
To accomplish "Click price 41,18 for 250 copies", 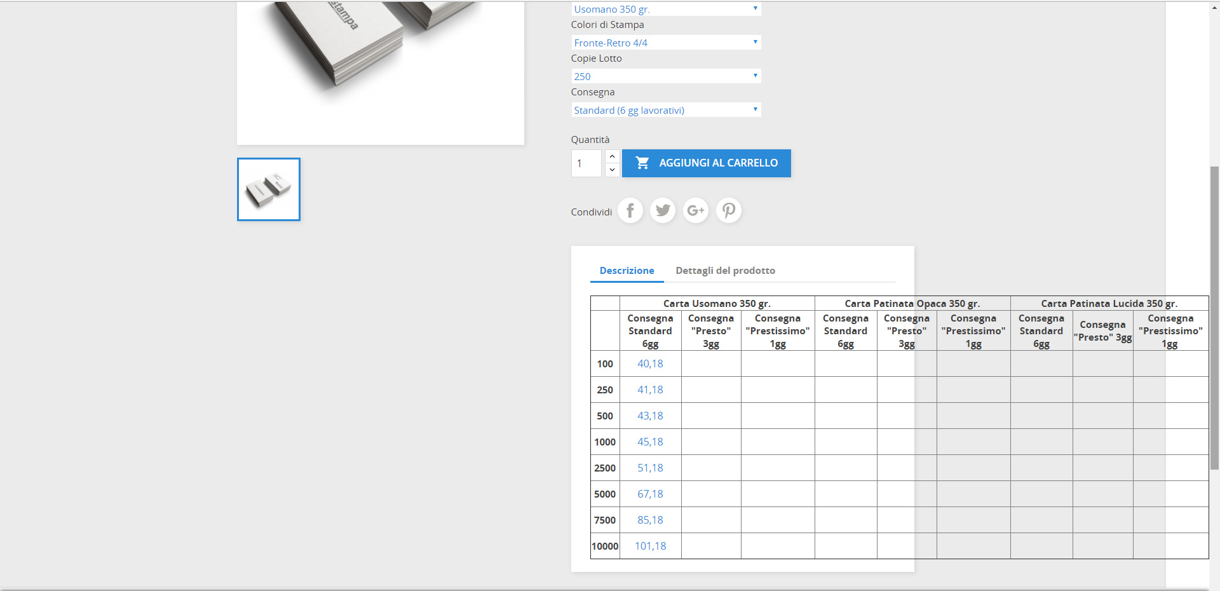I will click(x=650, y=390).
